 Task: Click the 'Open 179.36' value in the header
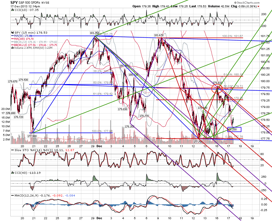tap(142, 6)
